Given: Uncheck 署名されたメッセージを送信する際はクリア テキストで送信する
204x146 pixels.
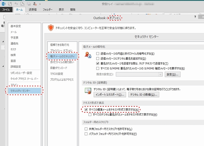Looking at the screenshot, I should pyautogui.click(x=98, y=63).
